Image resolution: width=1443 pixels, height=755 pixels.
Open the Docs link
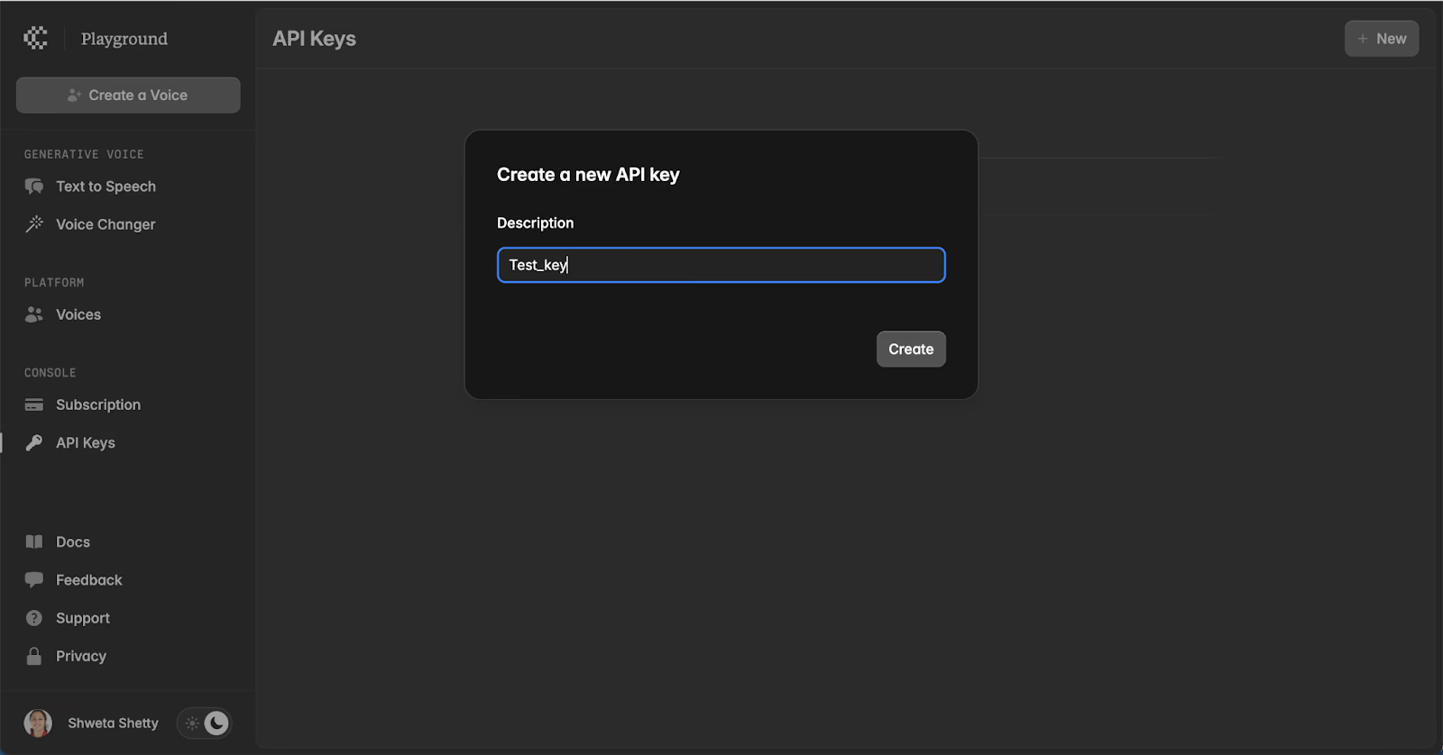click(x=73, y=541)
